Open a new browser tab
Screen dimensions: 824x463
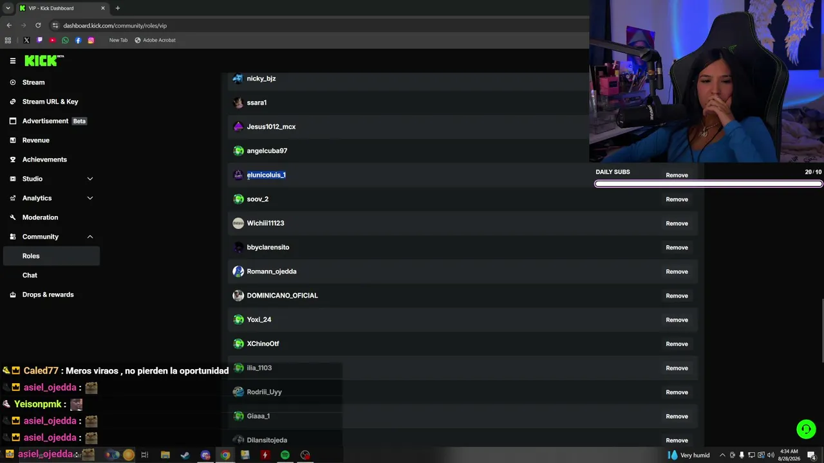tap(117, 8)
